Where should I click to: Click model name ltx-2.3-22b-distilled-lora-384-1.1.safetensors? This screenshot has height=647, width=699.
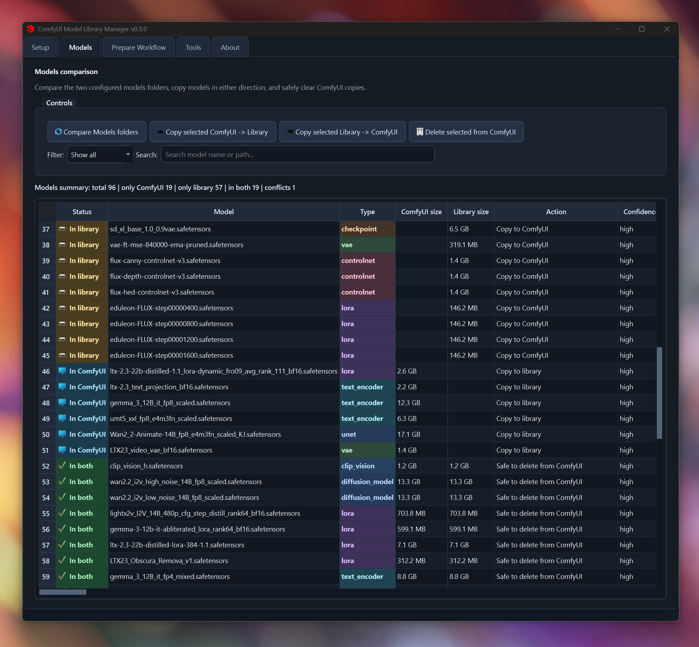pos(177,545)
